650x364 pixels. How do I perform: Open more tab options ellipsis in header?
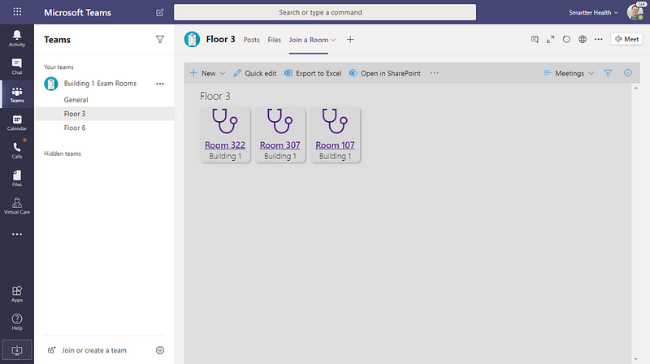click(x=598, y=39)
